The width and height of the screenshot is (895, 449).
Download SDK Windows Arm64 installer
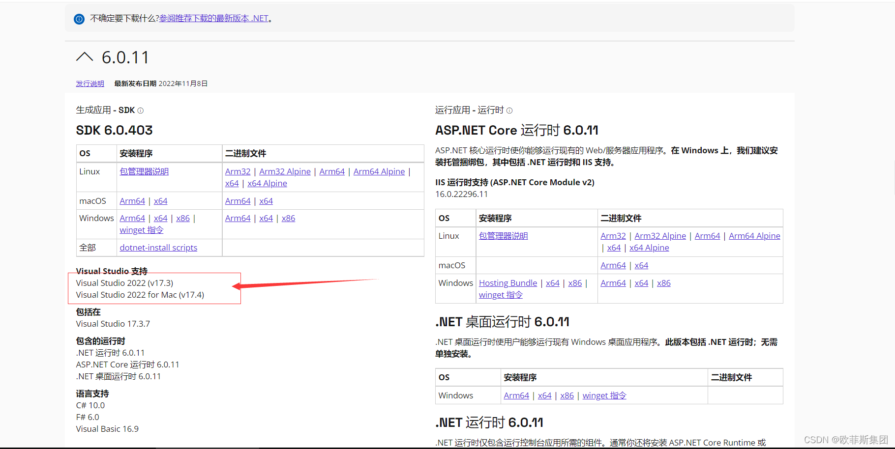[x=132, y=218]
